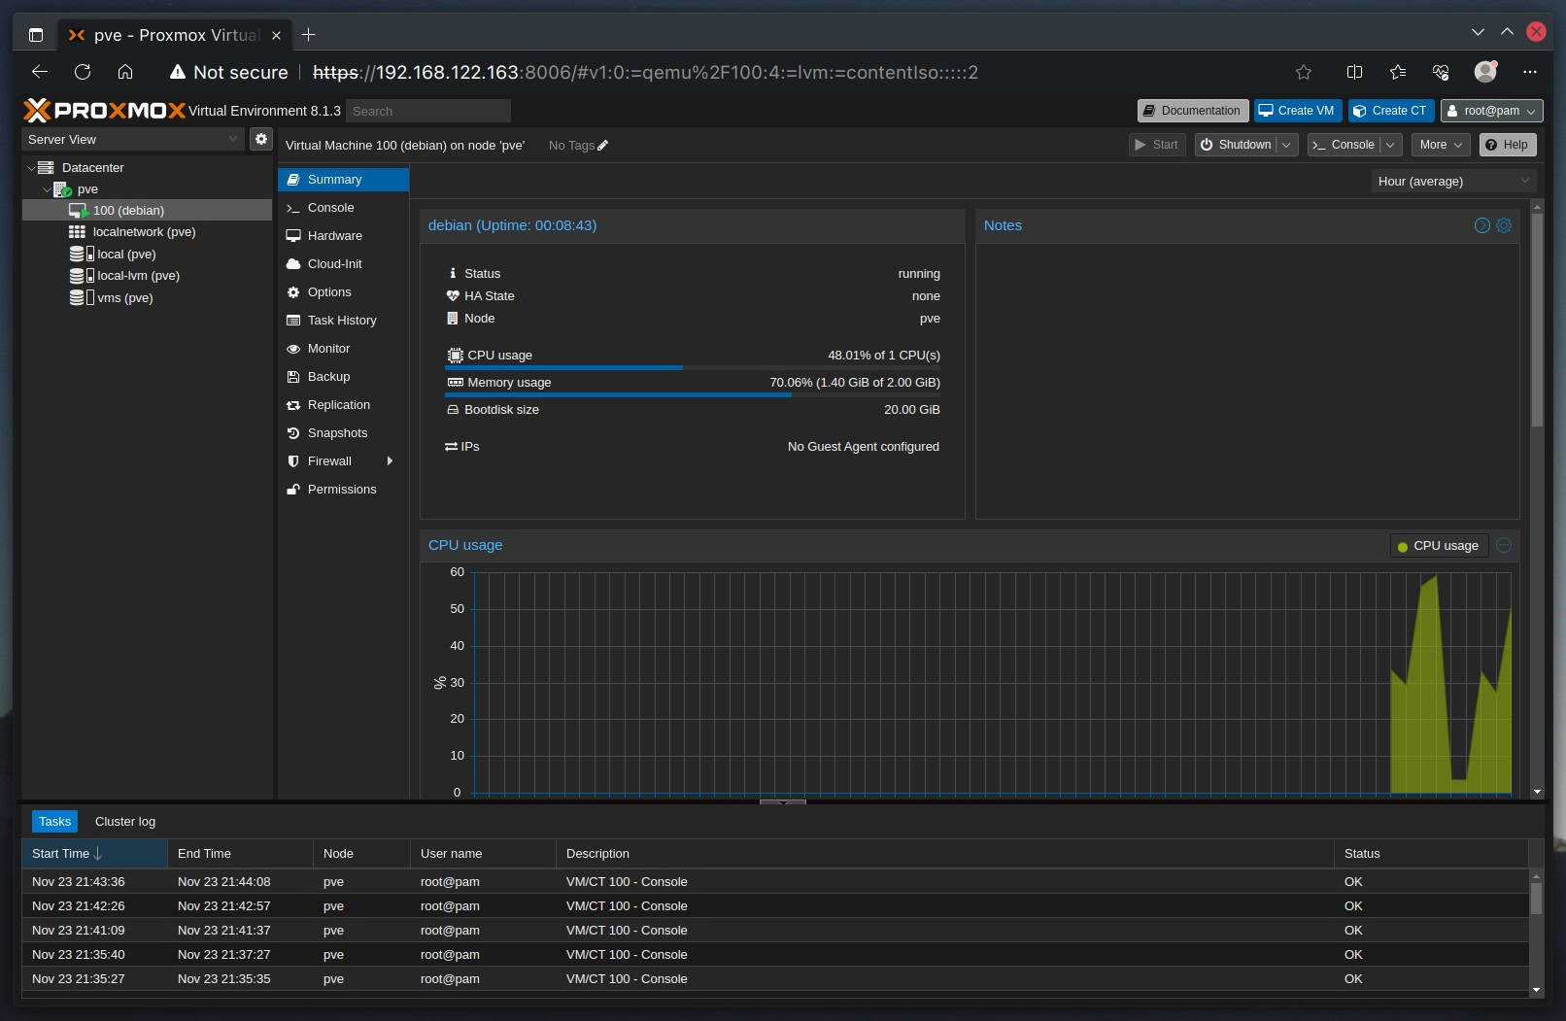Click Not secure warning icon
1566x1021 pixels.
tap(178, 72)
